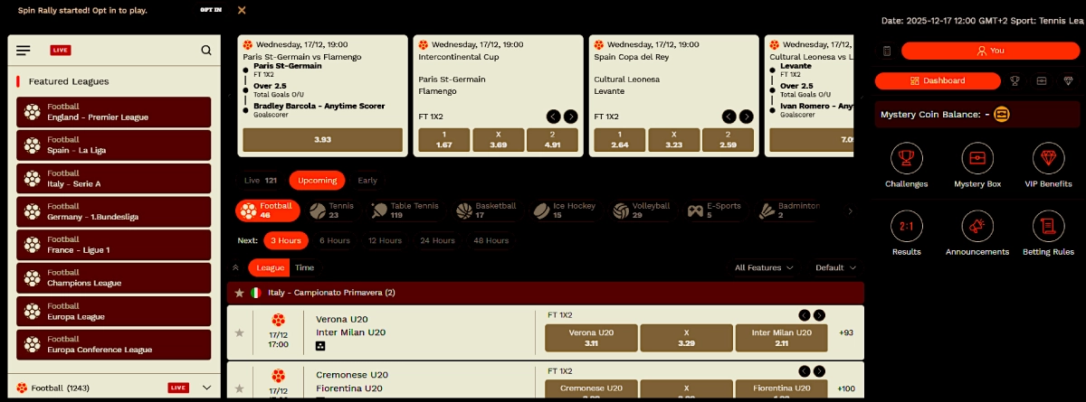Select the 3 Hours time filter
Screen dimensions: 1086x402
pyautogui.click(x=286, y=240)
